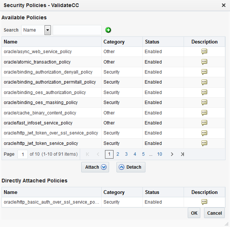Go to next page arrow
Image resolution: width=230 pixels, height=227 pixels.
[x=172, y=154]
